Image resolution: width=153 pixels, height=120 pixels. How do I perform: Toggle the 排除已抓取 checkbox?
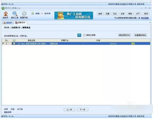(x=85, y=35)
